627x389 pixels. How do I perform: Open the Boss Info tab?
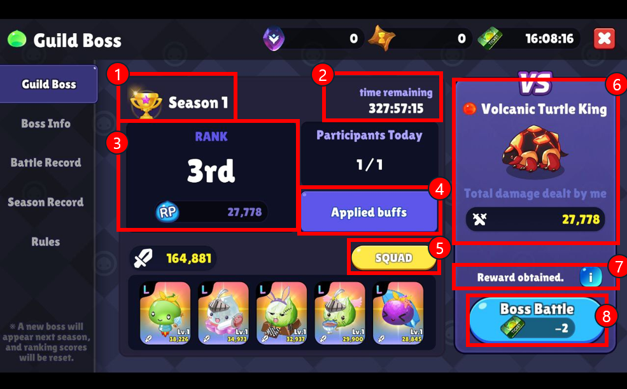point(46,124)
